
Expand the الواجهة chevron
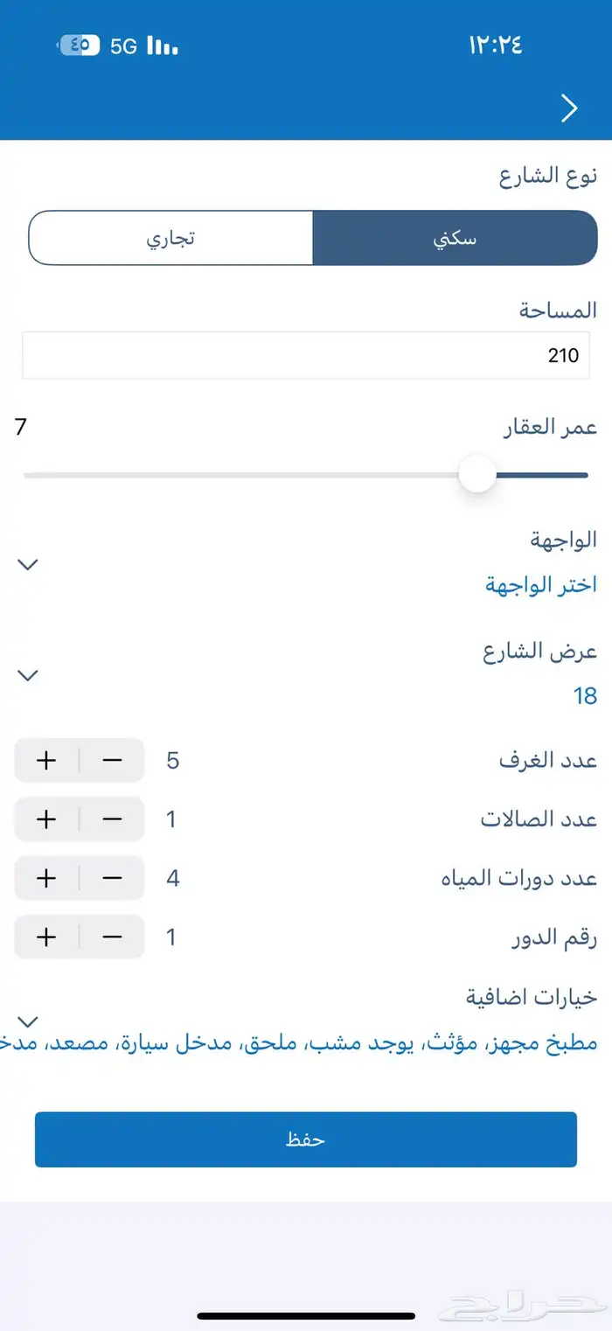27,564
